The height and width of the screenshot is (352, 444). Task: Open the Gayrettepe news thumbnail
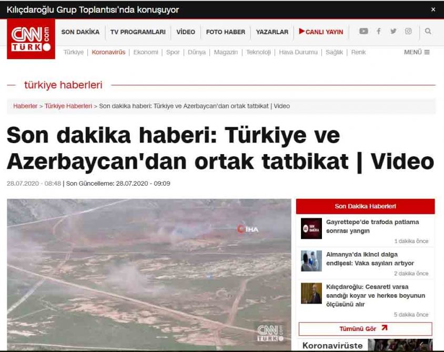coord(311,228)
